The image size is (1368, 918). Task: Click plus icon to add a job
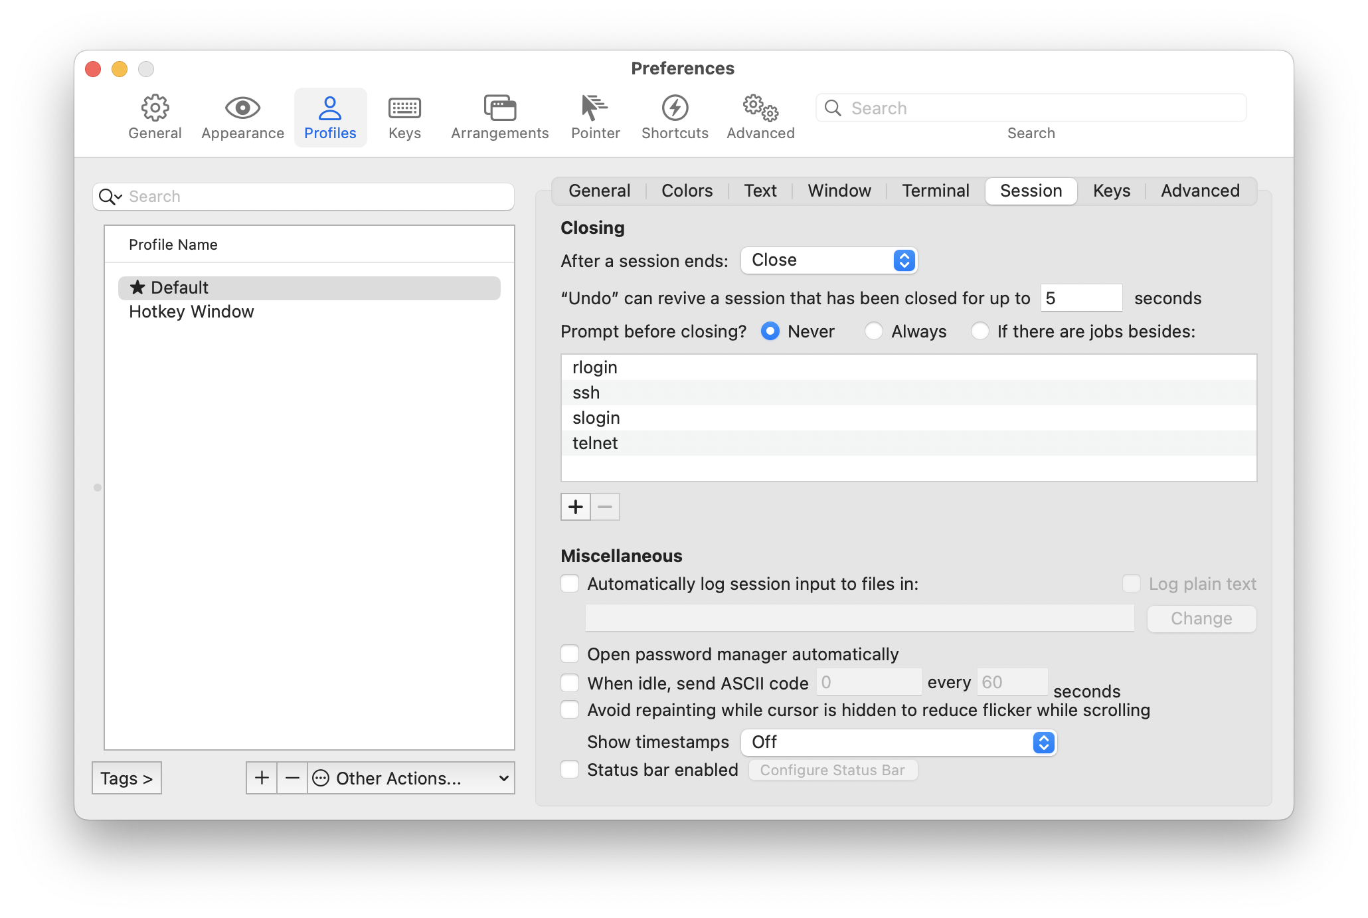coord(576,507)
